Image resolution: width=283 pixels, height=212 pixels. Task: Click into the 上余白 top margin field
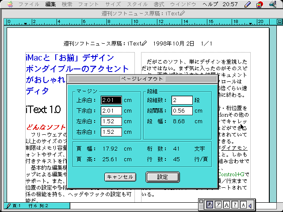pos(111,100)
